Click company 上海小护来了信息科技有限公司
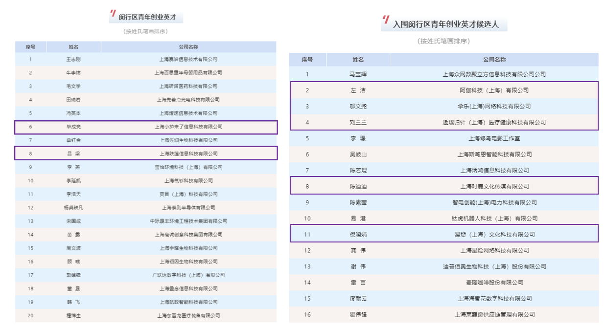Viewport: 607px width, 329px height. click(x=188, y=127)
